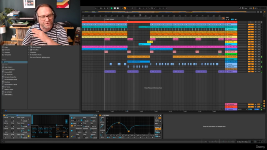Screen dimensions: 267x150
Task: Toggle the Operator LFO on switch
Action: tap(71, 118)
